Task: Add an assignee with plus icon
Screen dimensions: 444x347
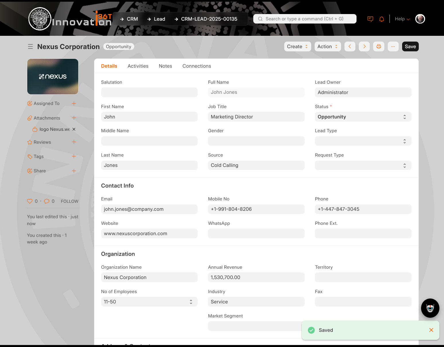Action: [74, 104]
